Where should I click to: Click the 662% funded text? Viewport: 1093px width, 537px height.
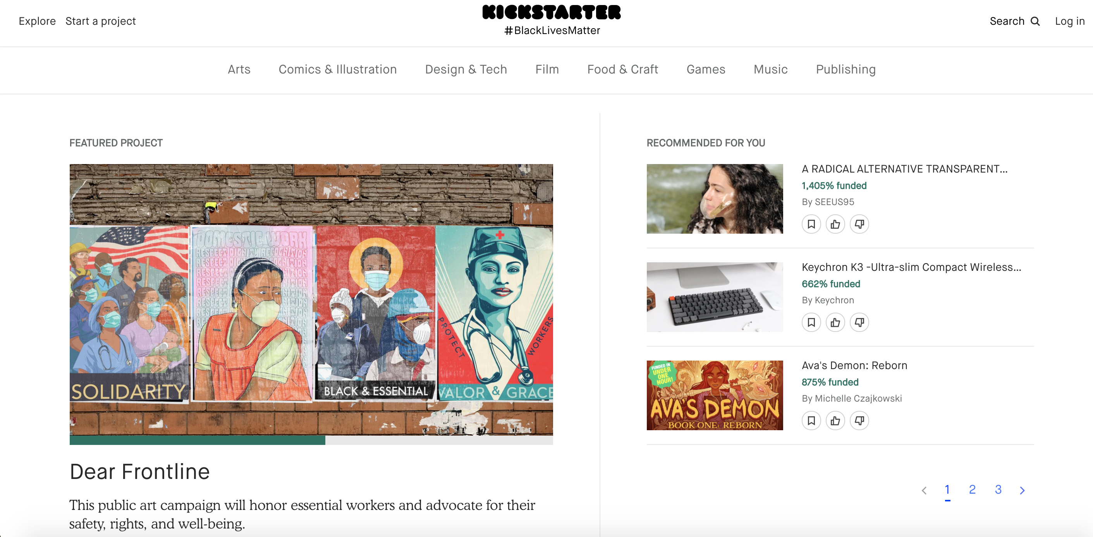pyautogui.click(x=831, y=284)
